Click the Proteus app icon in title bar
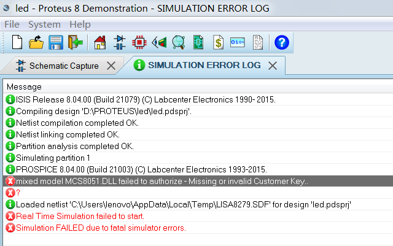This screenshot has height=246, width=393. [6, 8]
